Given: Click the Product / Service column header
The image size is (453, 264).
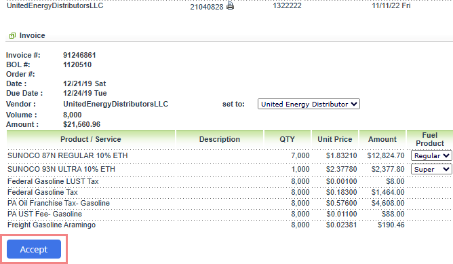Looking at the screenshot, I should 91,139.
